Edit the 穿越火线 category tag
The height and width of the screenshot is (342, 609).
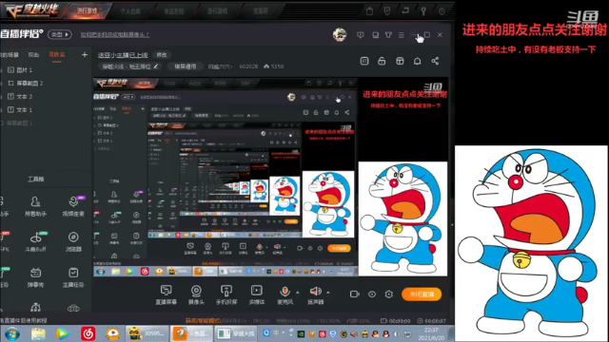tap(129, 66)
